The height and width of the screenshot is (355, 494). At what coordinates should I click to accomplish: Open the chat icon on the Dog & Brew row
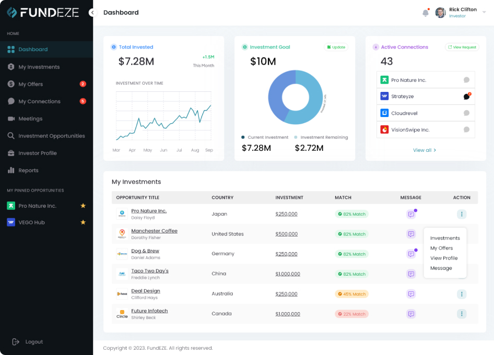click(x=411, y=254)
